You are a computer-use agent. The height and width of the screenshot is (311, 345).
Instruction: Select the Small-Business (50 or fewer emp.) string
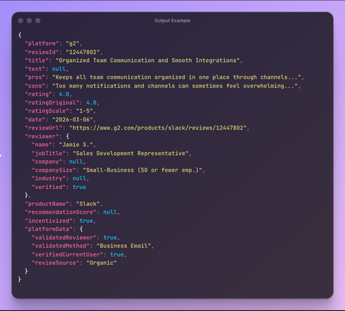coord(143,170)
